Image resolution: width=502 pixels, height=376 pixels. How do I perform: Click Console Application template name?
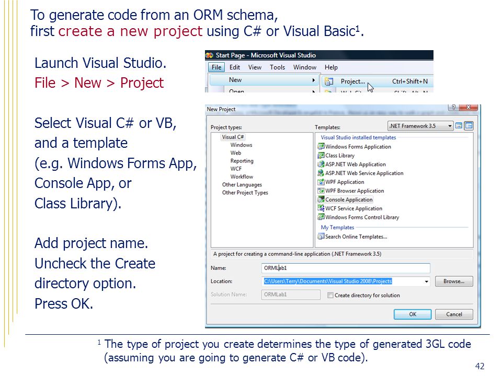point(349,200)
